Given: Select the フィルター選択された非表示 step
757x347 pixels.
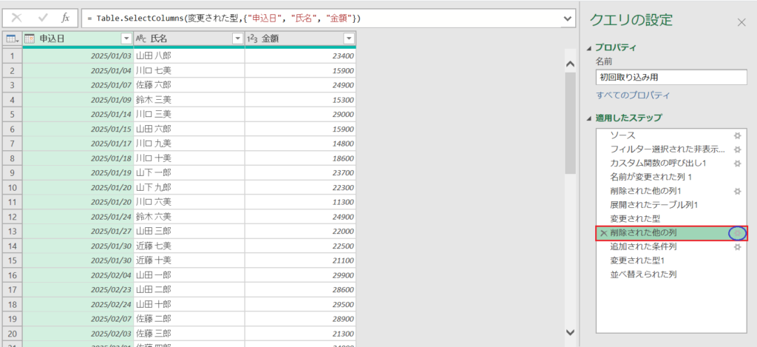Looking at the screenshot, I should [x=668, y=149].
